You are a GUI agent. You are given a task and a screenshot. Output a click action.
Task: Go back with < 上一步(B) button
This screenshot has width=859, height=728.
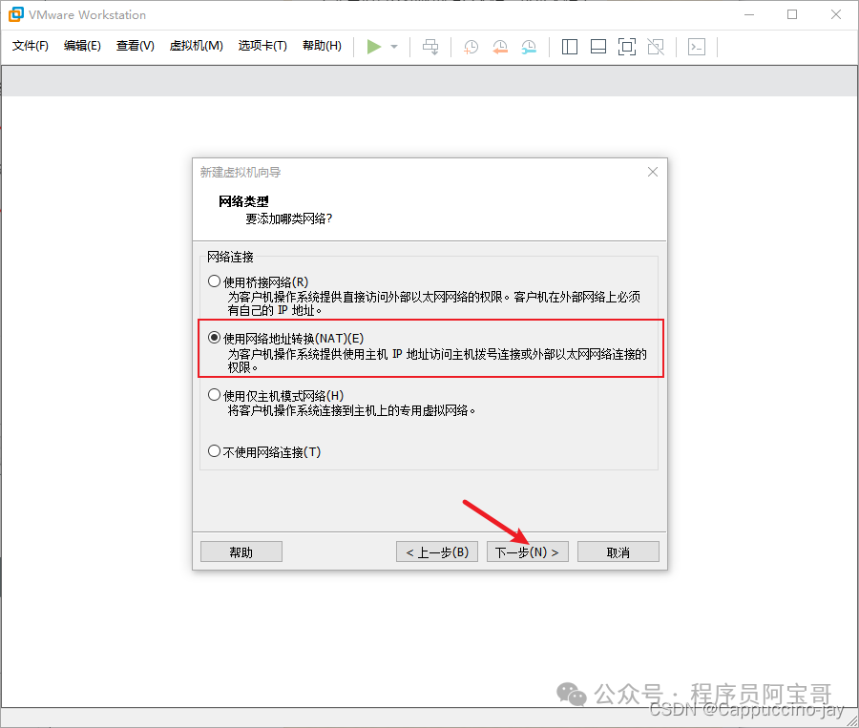436,551
